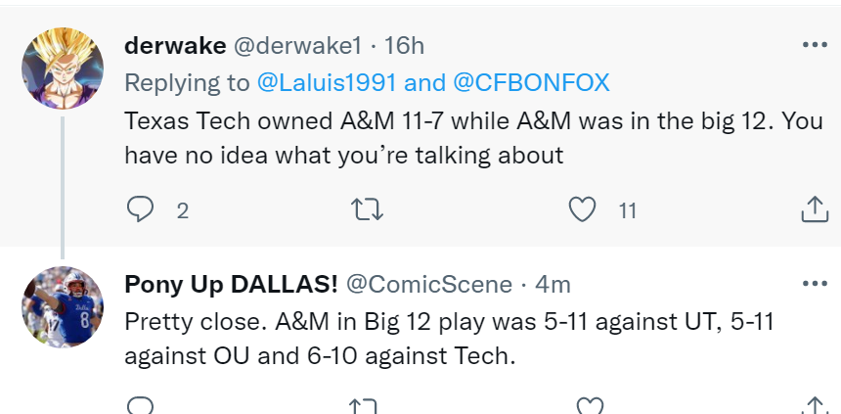Share the Pony Up DALLAS! tweet

pyautogui.click(x=814, y=405)
